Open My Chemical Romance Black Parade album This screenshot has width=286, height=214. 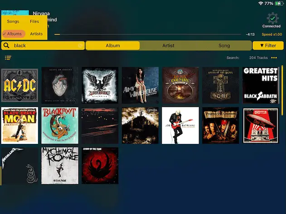(x=60, y=166)
